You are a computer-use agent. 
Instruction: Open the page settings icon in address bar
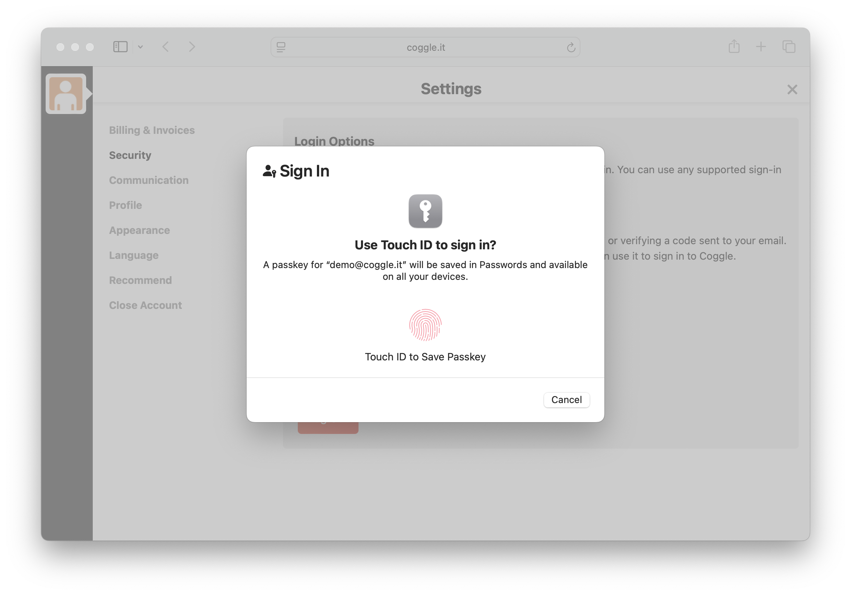(x=281, y=47)
